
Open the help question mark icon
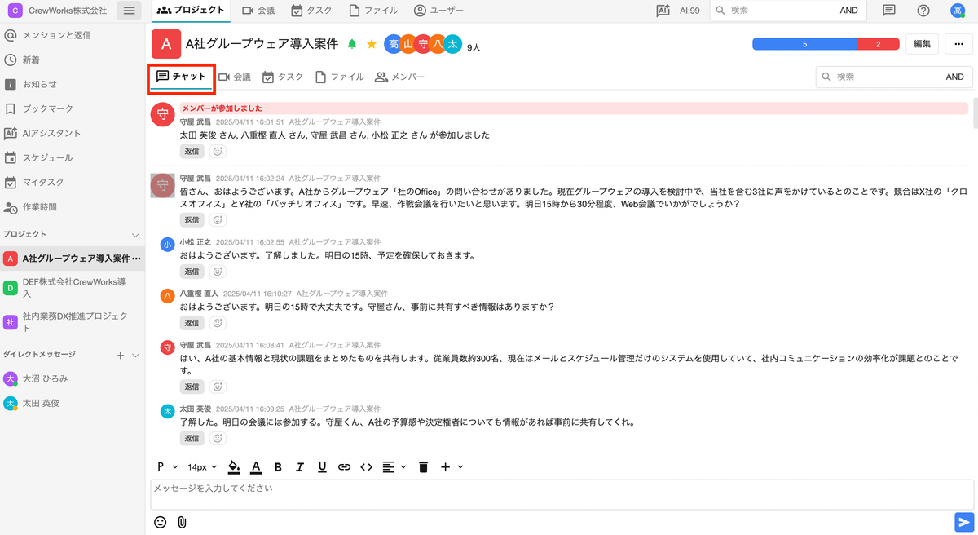923,11
